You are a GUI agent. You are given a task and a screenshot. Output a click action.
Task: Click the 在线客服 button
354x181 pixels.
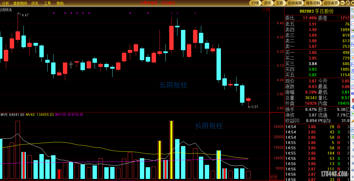click(295, 3)
